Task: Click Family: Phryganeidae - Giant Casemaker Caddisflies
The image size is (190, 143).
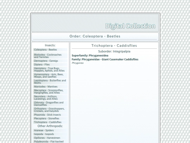Action: tap(105, 59)
